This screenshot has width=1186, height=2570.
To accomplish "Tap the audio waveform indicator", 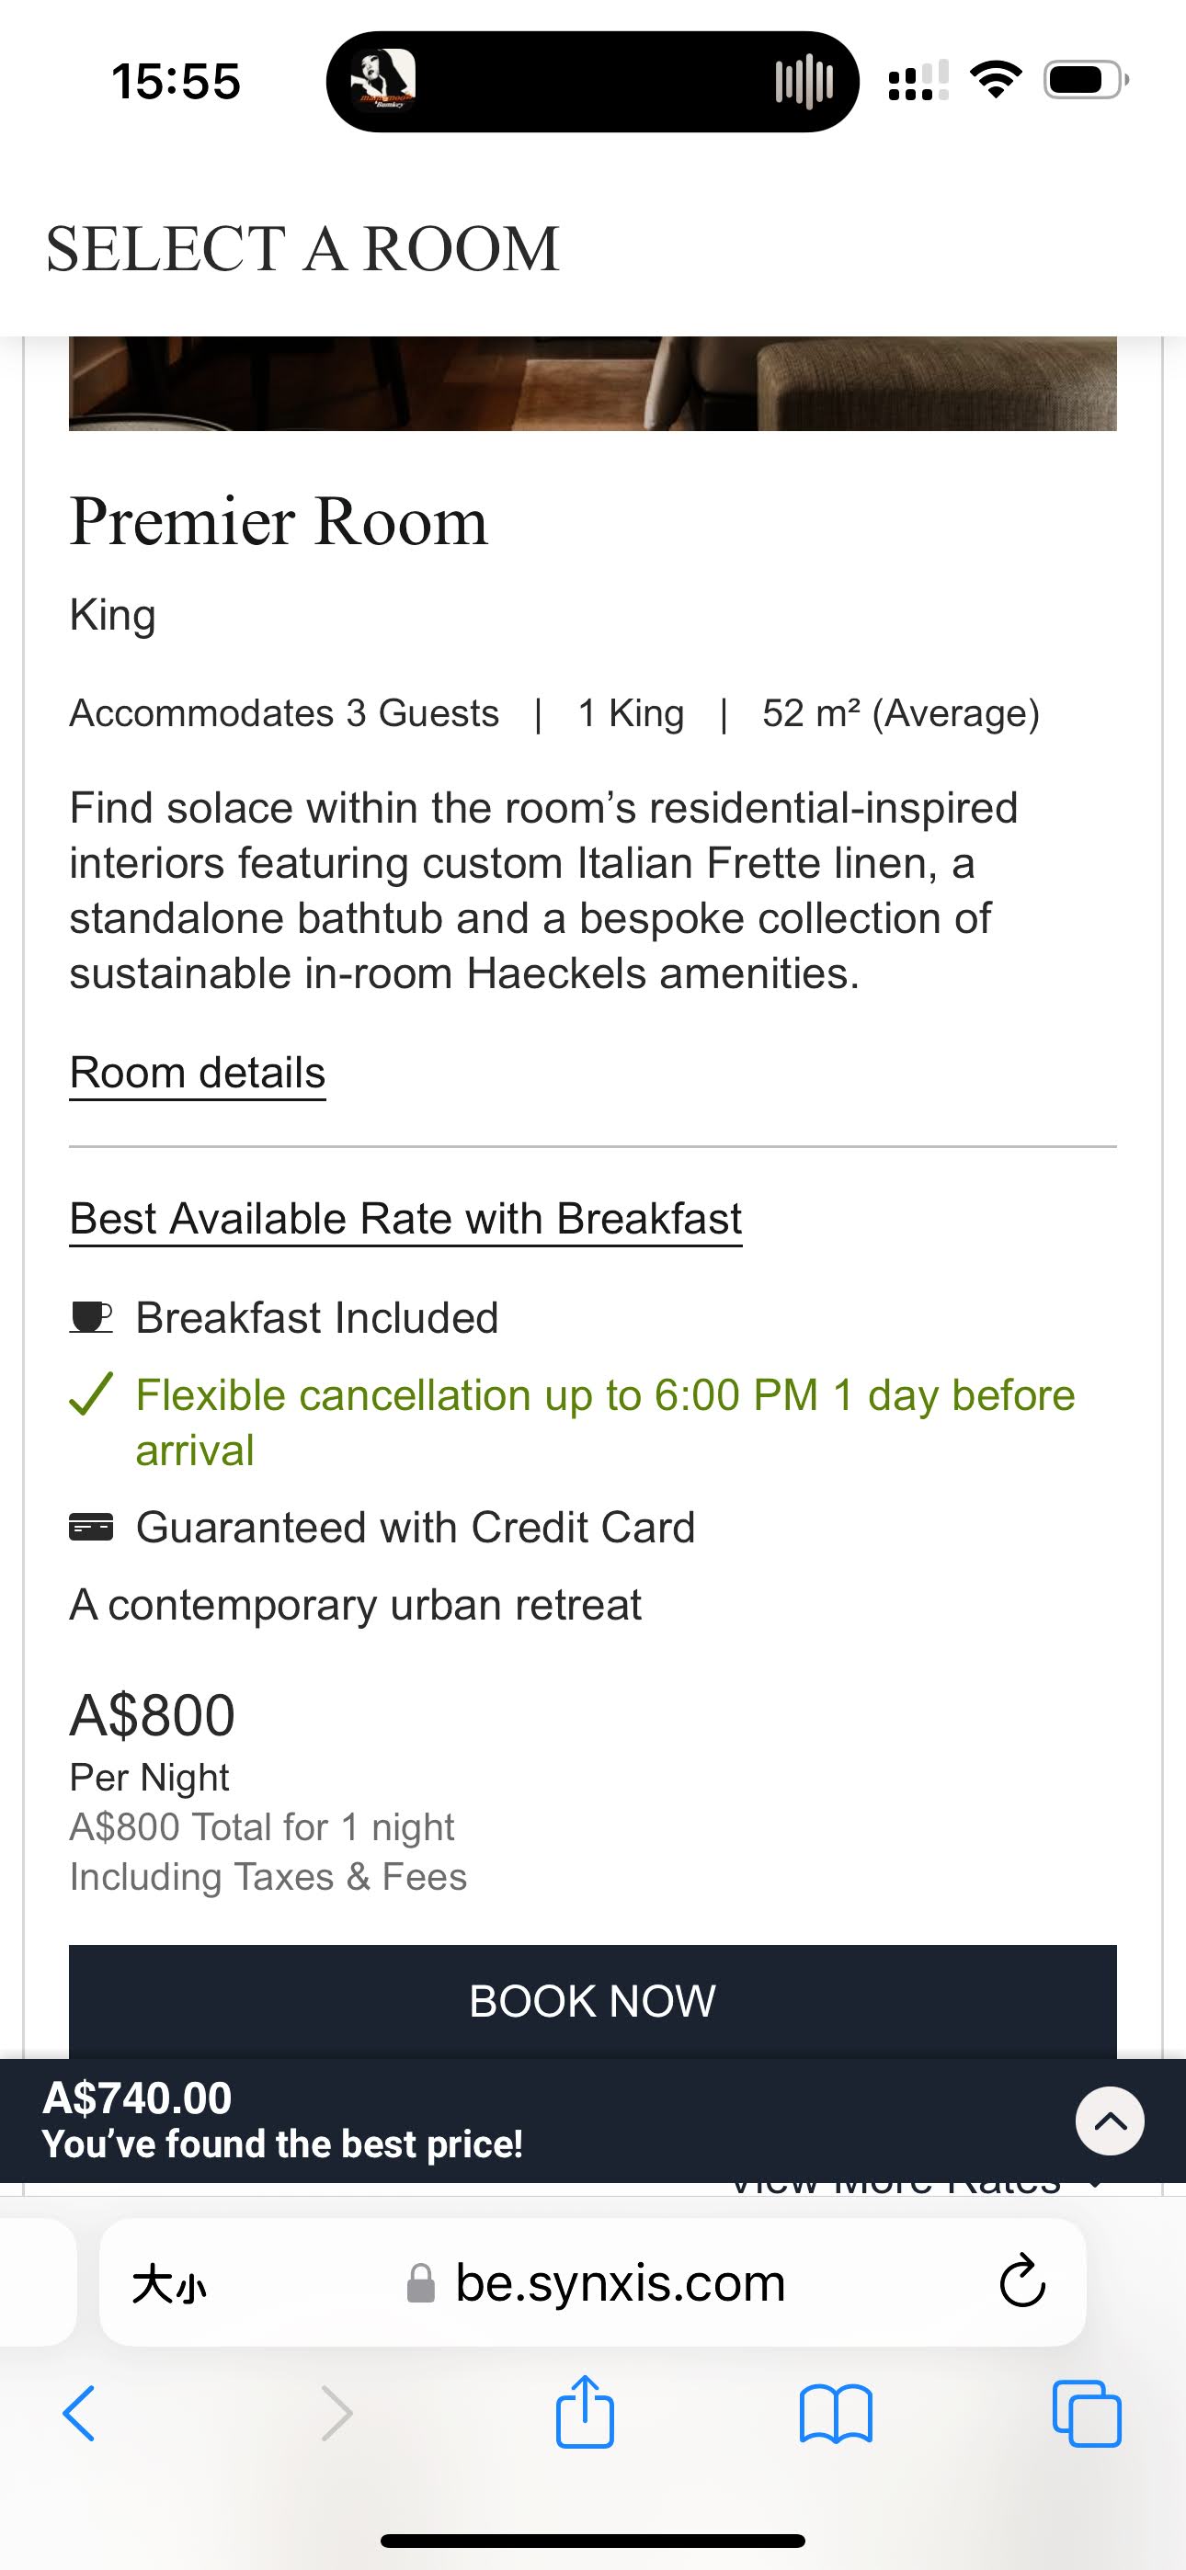I will 804,81.
